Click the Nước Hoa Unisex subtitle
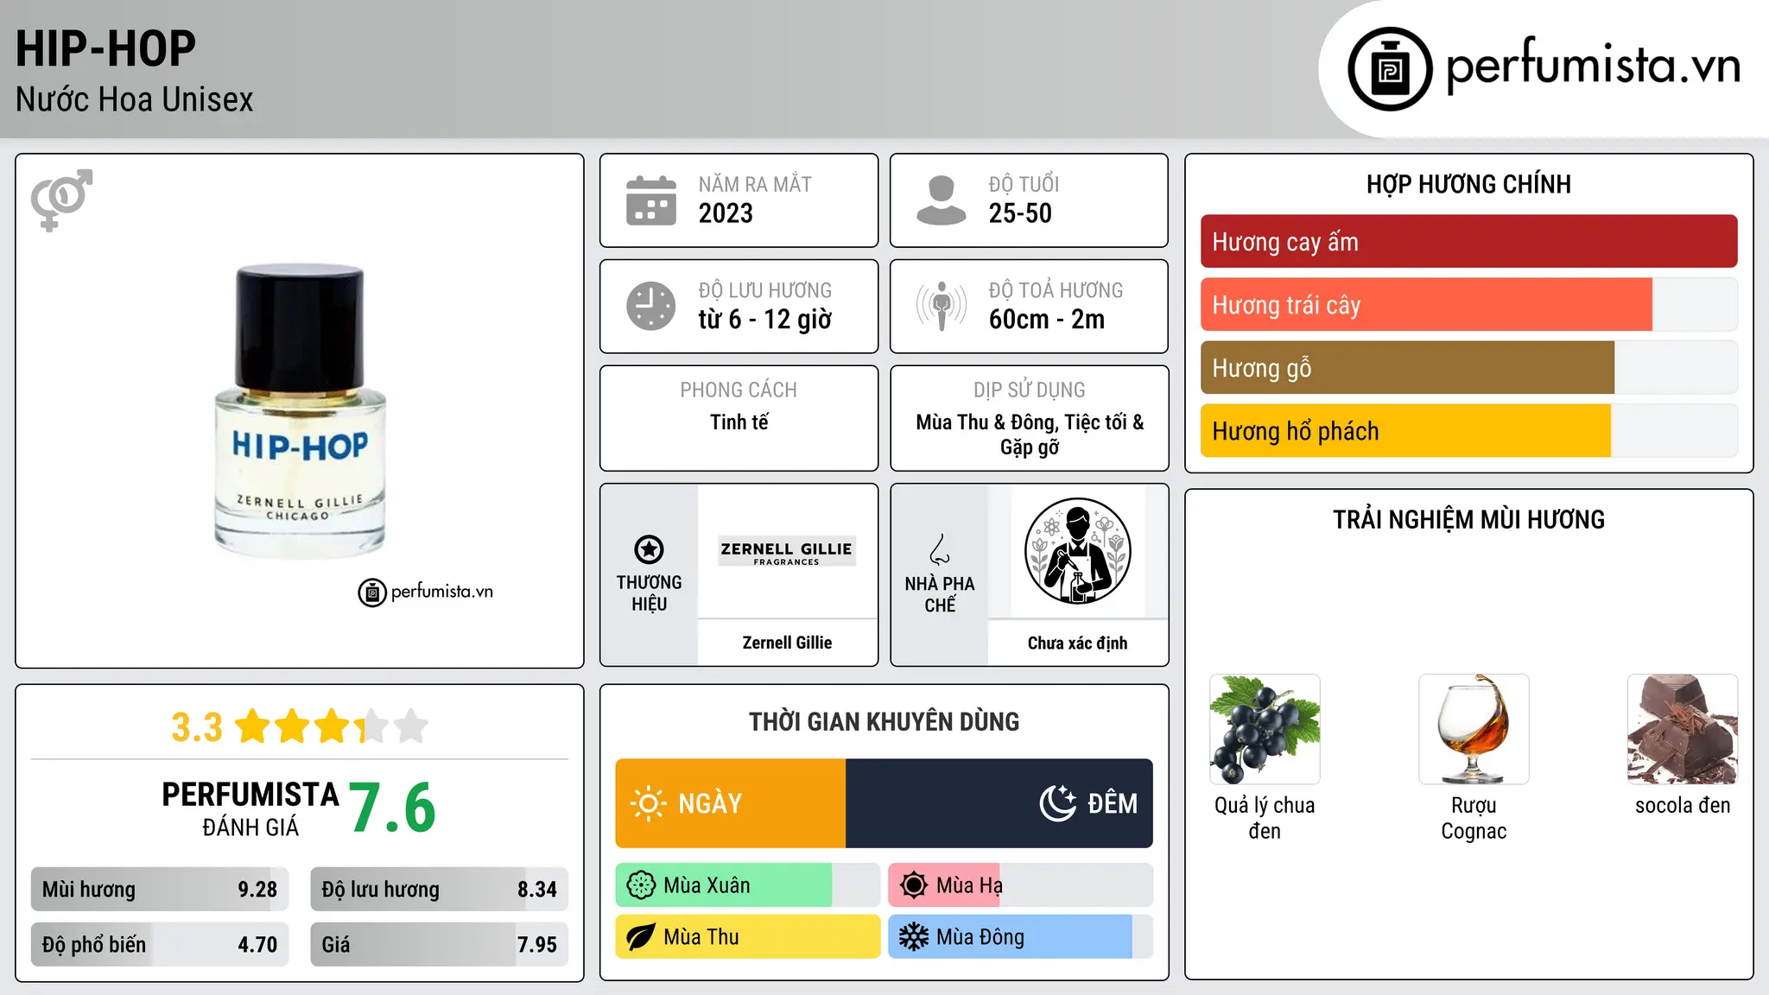This screenshot has width=1769, height=995. click(x=134, y=99)
